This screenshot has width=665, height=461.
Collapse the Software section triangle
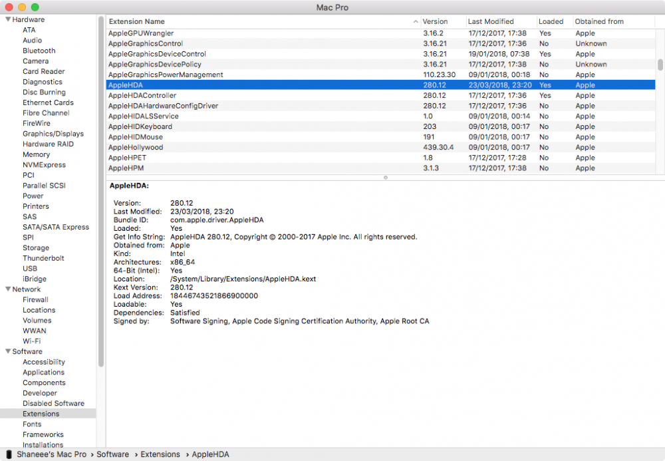click(7, 352)
